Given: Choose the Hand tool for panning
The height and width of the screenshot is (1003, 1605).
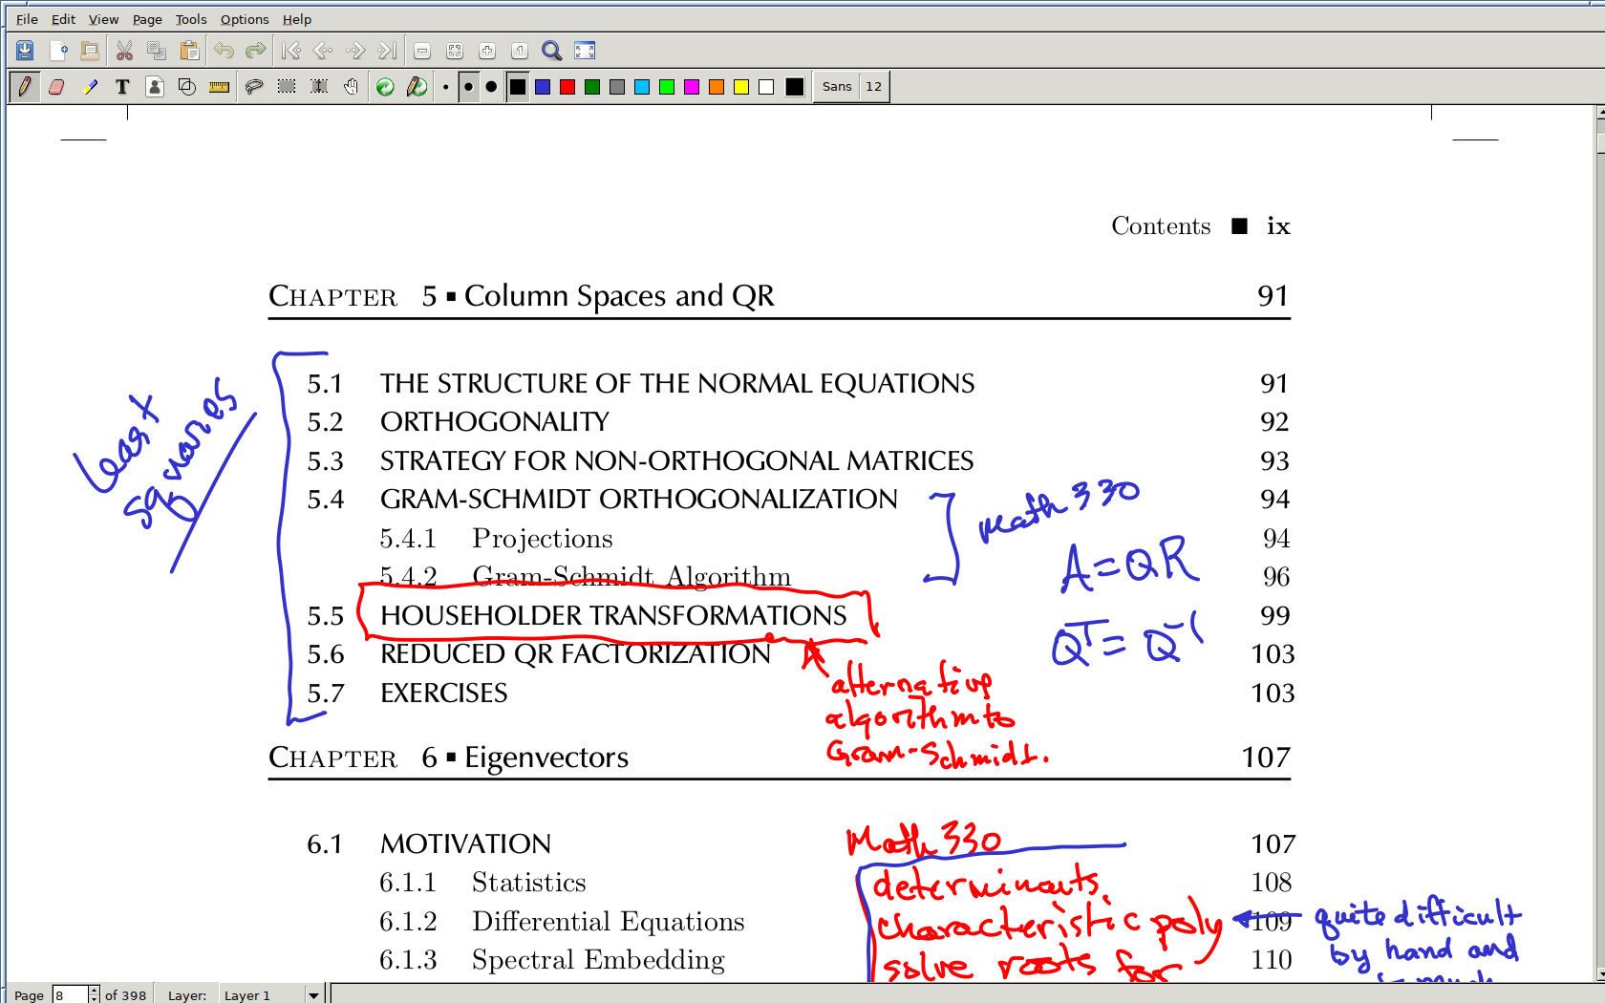Looking at the screenshot, I should point(352,87).
